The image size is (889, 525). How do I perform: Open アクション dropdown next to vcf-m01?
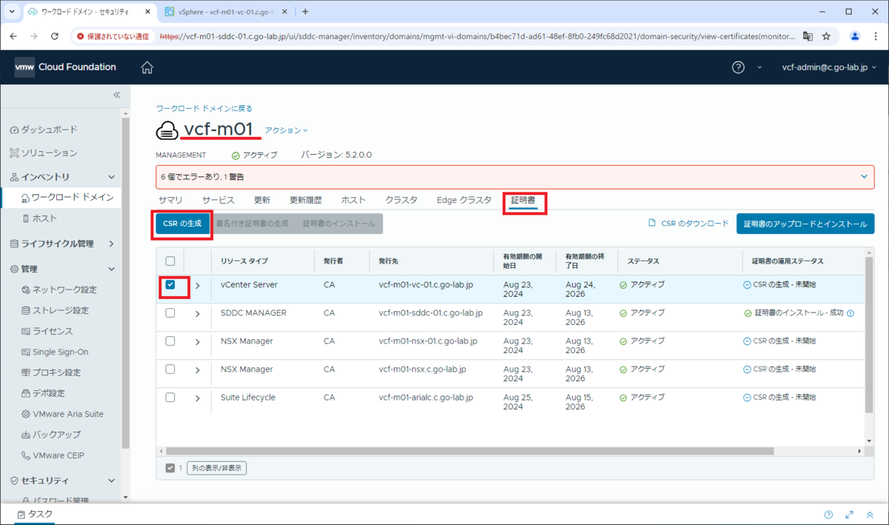point(286,130)
